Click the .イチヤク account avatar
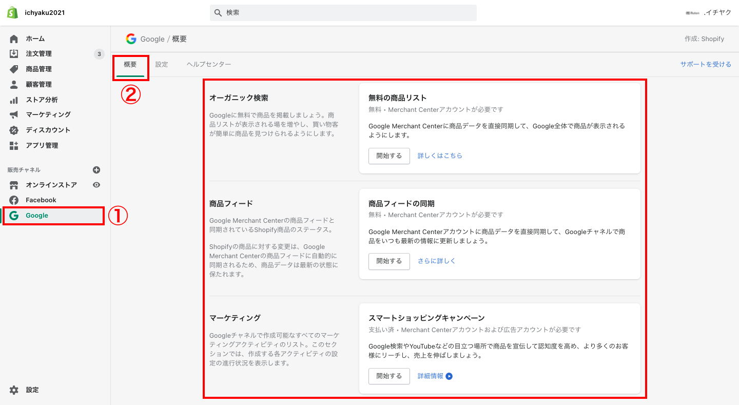Image resolution: width=739 pixels, height=405 pixels. point(692,13)
